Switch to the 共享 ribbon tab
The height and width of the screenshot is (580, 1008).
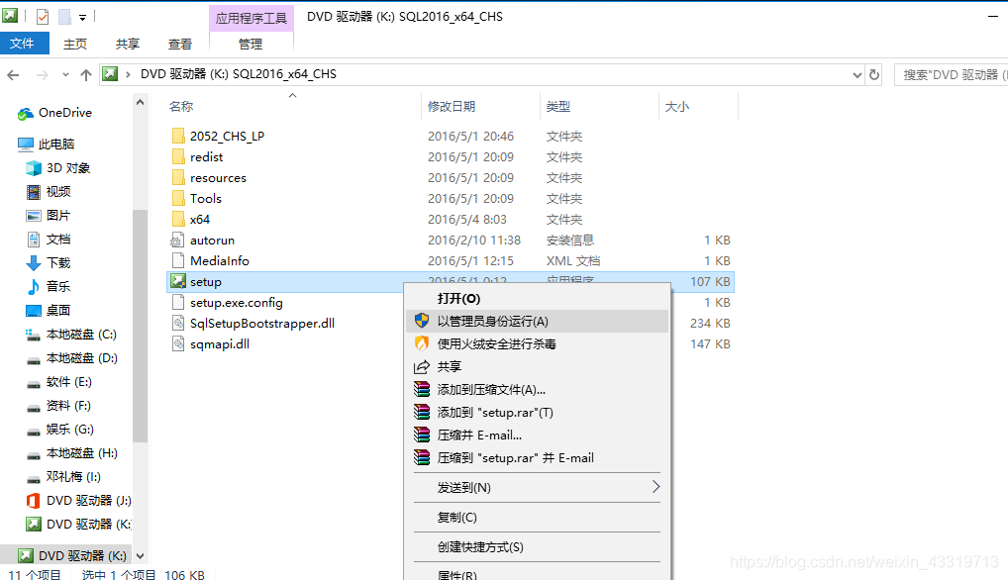point(128,44)
